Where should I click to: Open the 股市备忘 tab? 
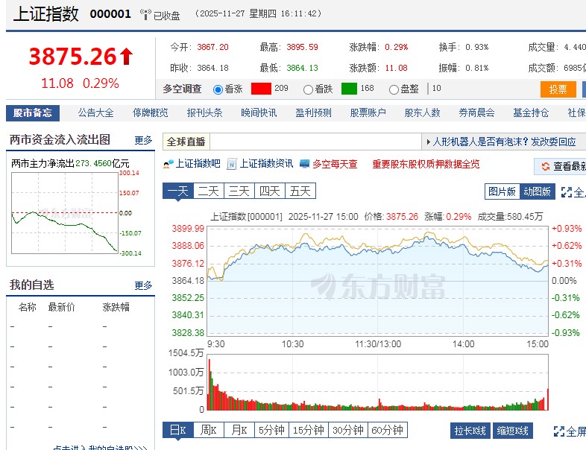33,112
